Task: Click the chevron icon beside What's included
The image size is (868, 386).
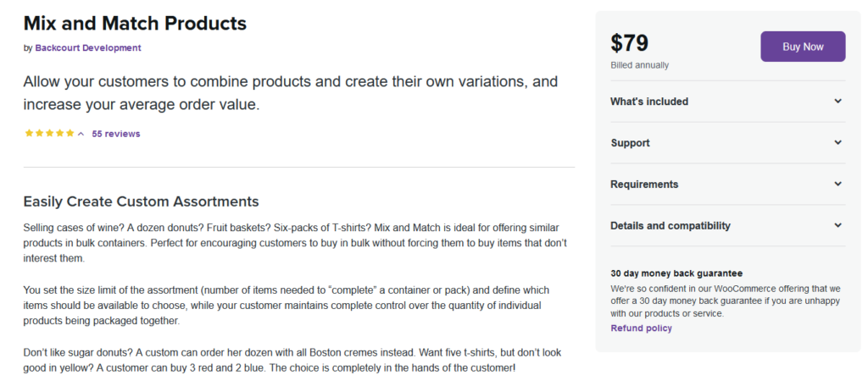Action: pyautogui.click(x=838, y=102)
